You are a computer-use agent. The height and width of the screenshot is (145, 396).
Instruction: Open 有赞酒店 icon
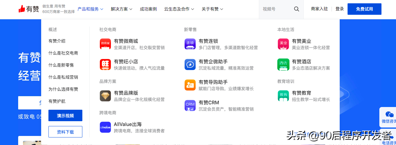pyautogui.click(x=283, y=65)
